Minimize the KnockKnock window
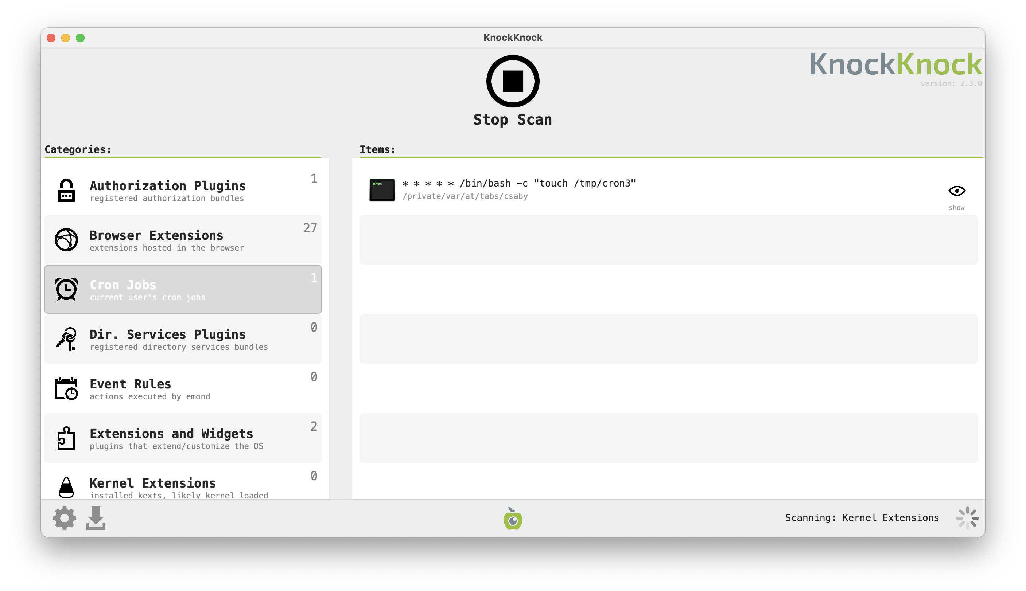This screenshot has height=591, width=1026. click(66, 38)
